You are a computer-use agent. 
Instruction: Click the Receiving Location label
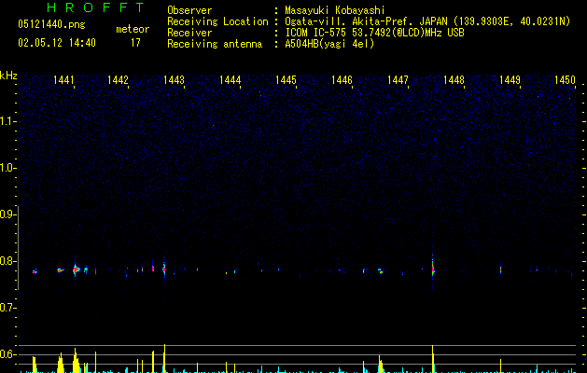[x=217, y=21]
